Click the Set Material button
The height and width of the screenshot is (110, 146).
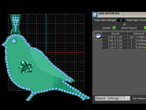(139, 98)
